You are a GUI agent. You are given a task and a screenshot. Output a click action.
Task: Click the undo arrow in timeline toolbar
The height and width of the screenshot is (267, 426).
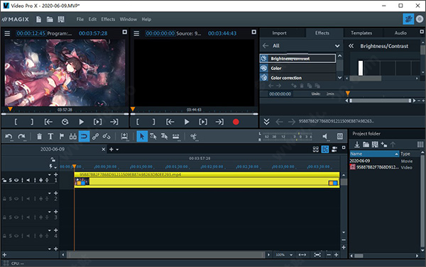[x=9, y=137]
